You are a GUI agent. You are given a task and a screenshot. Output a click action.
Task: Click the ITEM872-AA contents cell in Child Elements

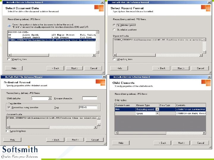(x=191, y=109)
